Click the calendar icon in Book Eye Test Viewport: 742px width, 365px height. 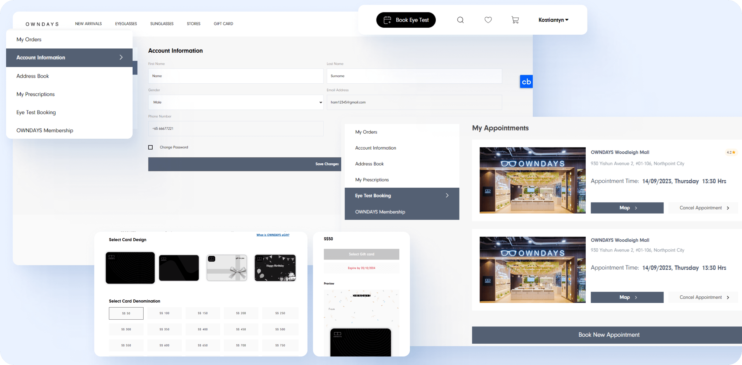(387, 20)
